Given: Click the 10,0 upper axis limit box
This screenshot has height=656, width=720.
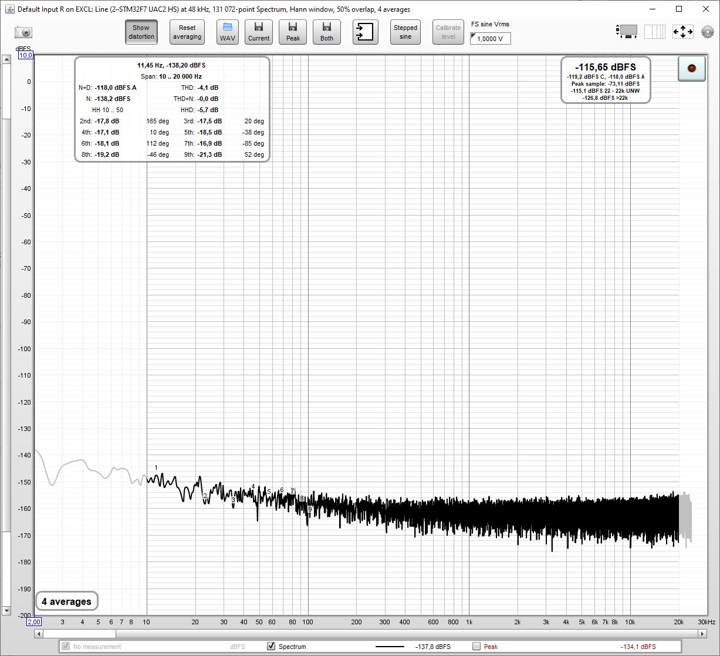Looking at the screenshot, I should [26, 55].
